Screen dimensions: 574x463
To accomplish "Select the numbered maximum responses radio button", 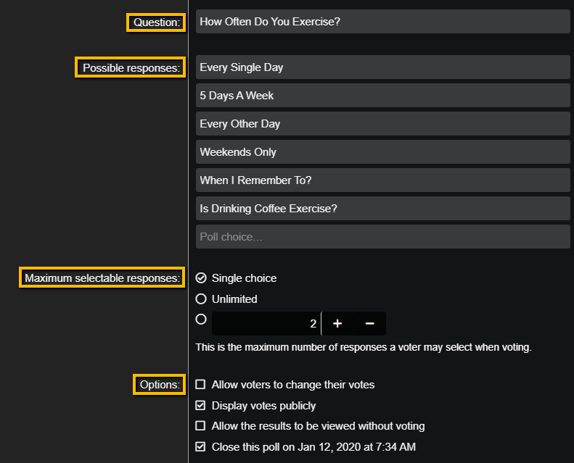I will coord(201,319).
